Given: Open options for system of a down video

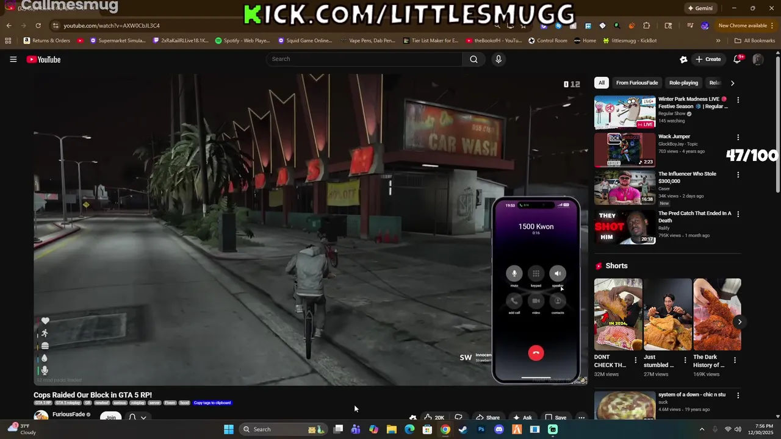Looking at the screenshot, I should click(738, 396).
